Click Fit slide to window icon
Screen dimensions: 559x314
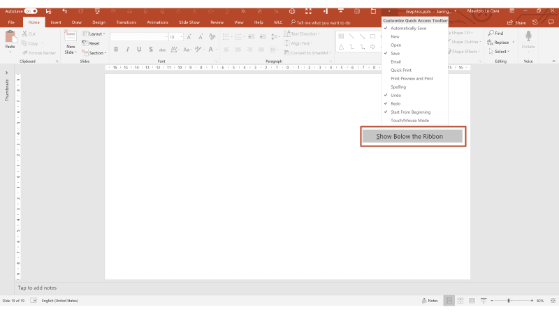click(x=553, y=301)
